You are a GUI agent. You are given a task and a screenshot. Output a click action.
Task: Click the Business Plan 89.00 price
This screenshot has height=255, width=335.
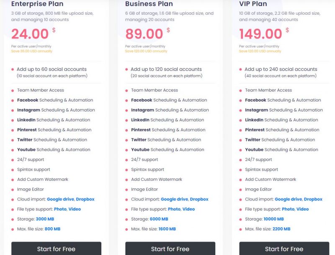(x=144, y=34)
